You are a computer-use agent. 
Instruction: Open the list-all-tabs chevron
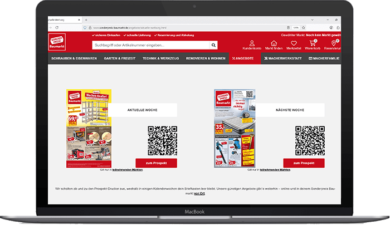click(312, 20)
